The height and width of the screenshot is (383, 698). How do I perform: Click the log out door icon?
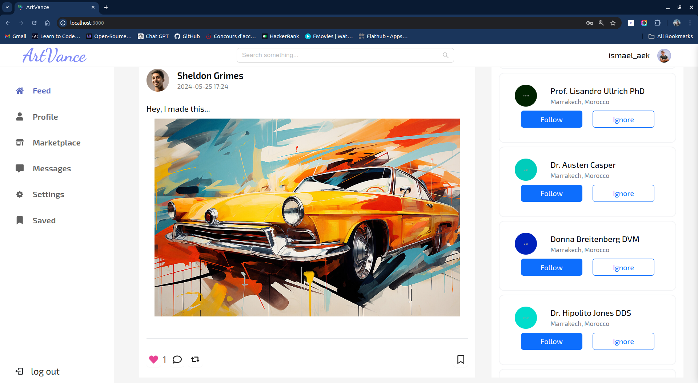19,371
